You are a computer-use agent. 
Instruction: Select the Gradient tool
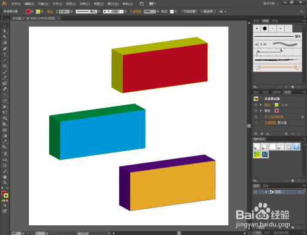(5, 136)
